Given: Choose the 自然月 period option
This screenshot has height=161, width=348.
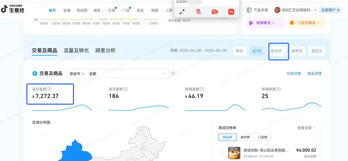Looking at the screenshot, I should pos(297,51).
